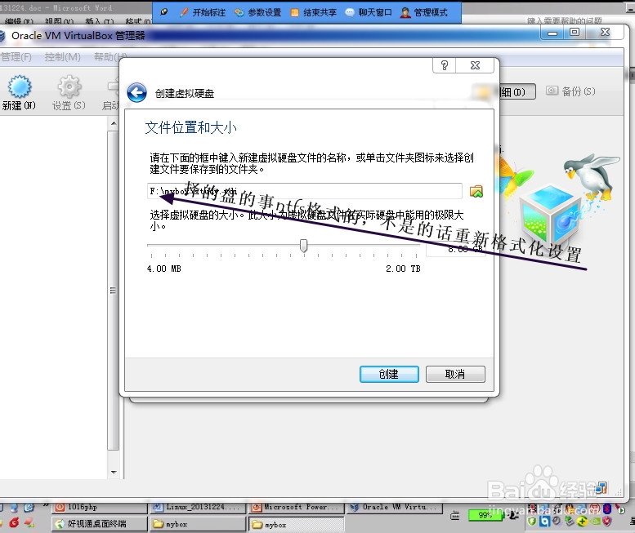Maximize the VirtualBox manager window
Image resolution: width=635 pixels, height=533 pixels.
coord(575,33)
